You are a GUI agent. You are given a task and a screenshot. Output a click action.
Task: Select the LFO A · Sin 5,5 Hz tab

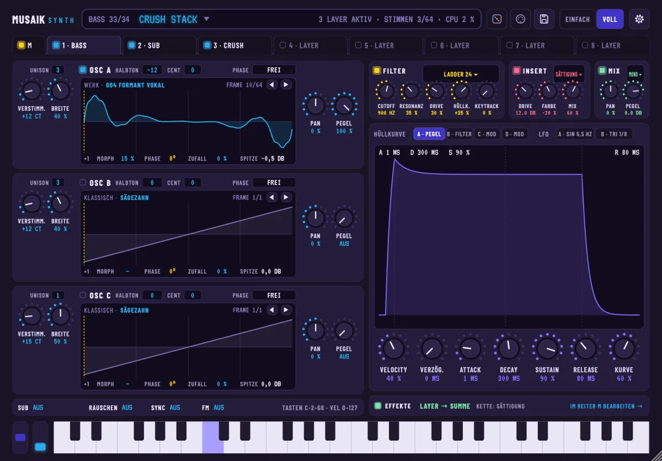click(x=574, y=134)
